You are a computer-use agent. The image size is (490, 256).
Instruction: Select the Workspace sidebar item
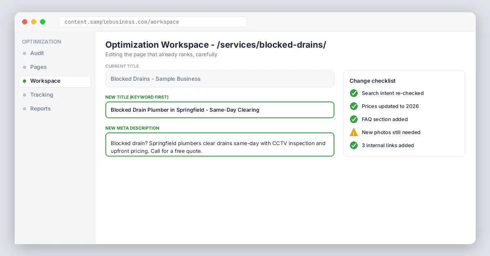pyautogui.click(x=55, y=81)
